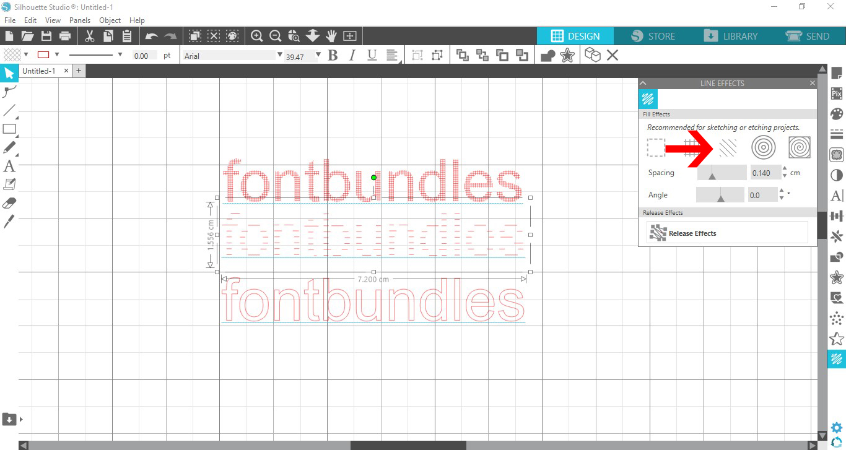Toggle Italic text formatting
Viewport: 846px width, 450px height.
click(352, 56)
